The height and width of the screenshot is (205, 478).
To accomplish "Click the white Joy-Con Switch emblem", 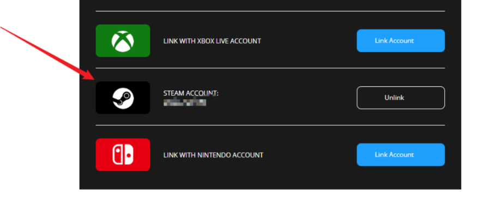I will coord(123,155).
